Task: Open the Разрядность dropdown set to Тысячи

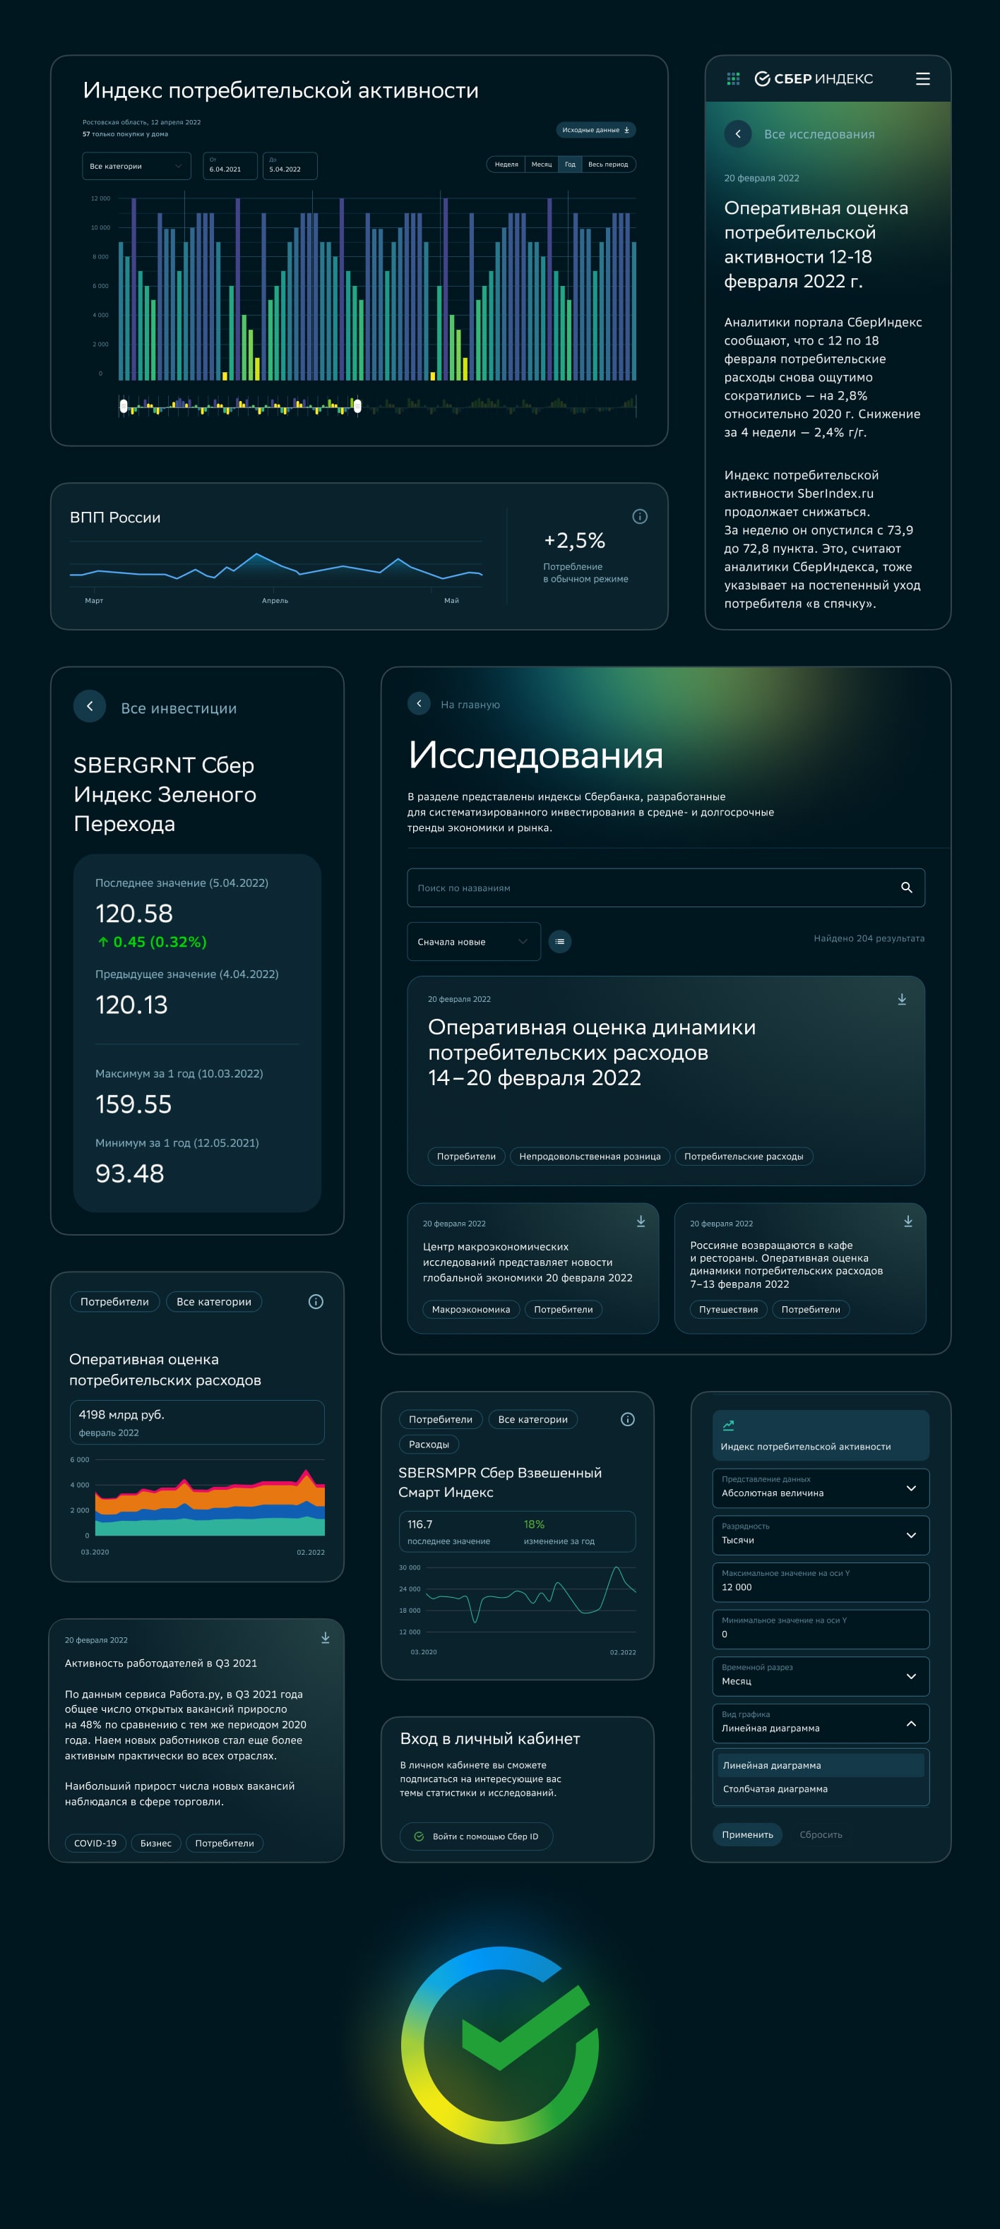Action: pyautogui.click(x=821, y=1535)
